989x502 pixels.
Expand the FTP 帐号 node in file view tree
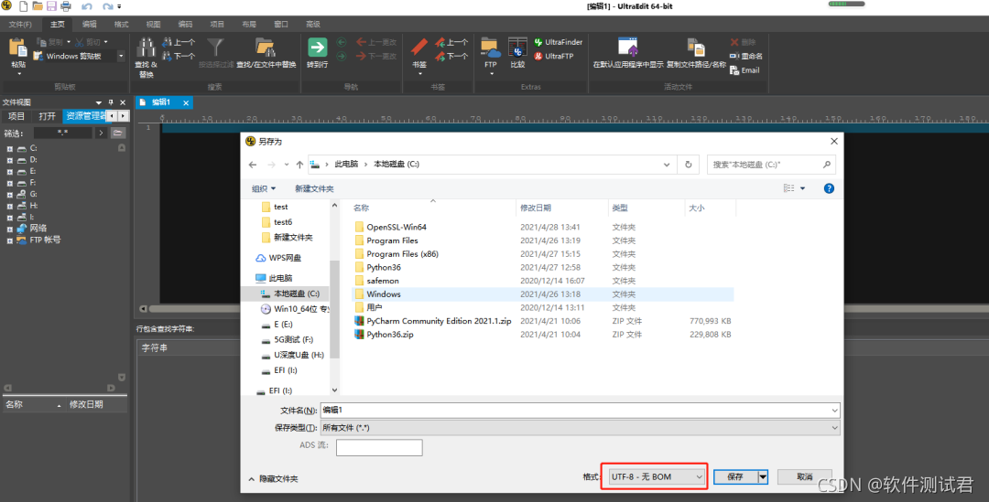click(x=9, y=240)
